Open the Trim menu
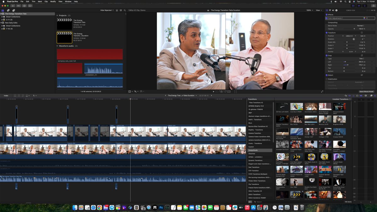Image resolution: width=377 pixels, height=212 pixels. click(34, 2)
